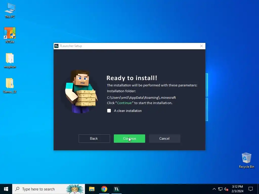
Task: Click the installation folder path text
Action: [141, 98]
